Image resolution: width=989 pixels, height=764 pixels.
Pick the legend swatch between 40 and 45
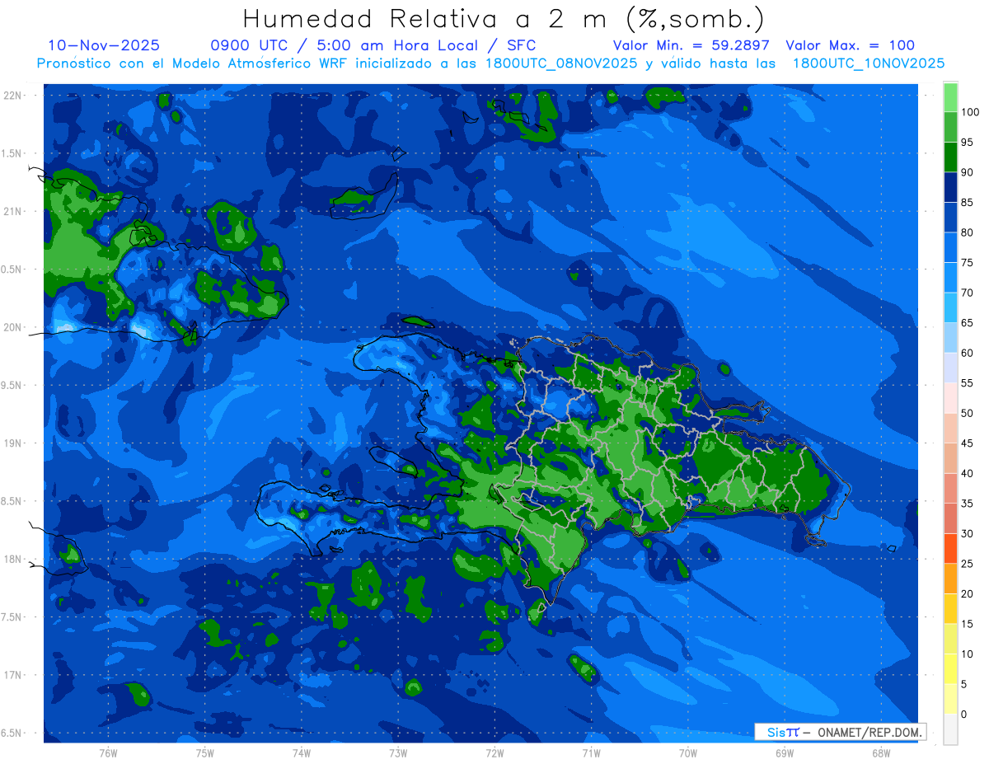pos(950,458)
